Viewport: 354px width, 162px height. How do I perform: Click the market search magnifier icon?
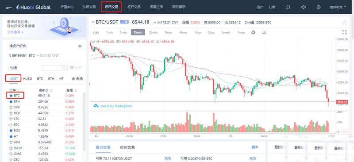click(64, 68)
